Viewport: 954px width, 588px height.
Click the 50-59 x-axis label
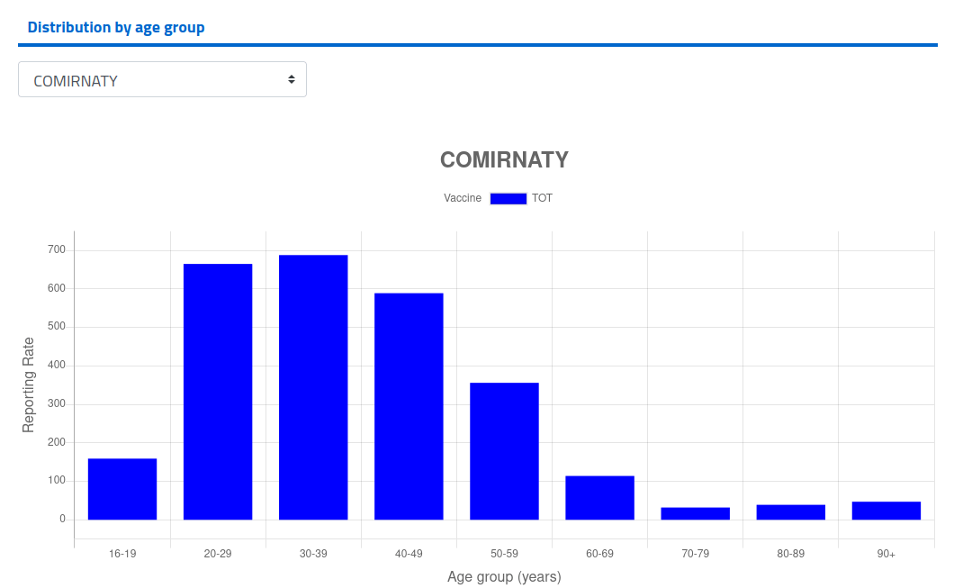504,554
